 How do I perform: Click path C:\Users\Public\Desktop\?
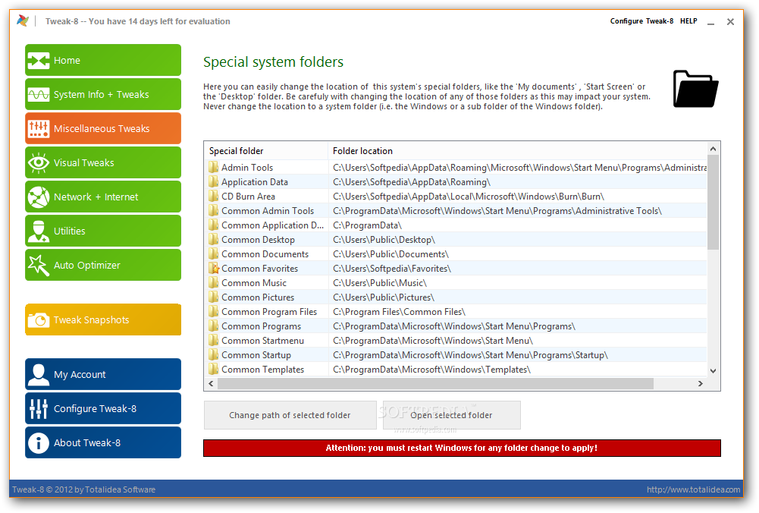click(384, 240)
